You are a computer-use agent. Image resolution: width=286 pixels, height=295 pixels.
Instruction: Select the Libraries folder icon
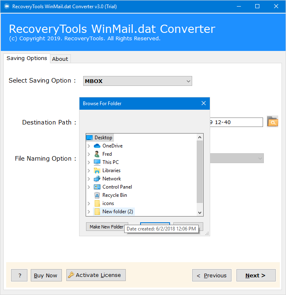point(97,171)
